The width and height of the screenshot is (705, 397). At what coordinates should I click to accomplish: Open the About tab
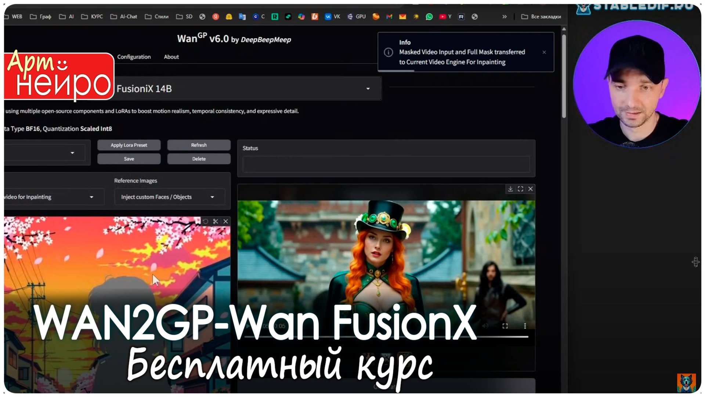(x=171, y=57)
